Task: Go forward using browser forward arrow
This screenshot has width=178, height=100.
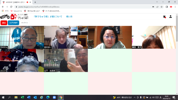Action: (7, 7)
